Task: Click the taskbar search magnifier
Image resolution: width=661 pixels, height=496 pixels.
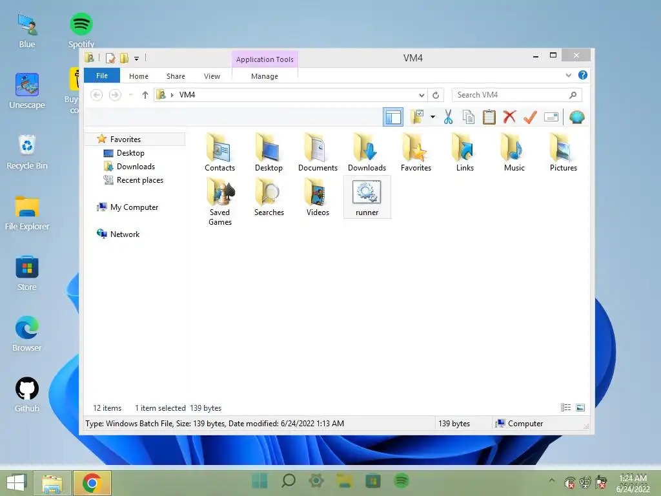Action: tap(289, 480)
